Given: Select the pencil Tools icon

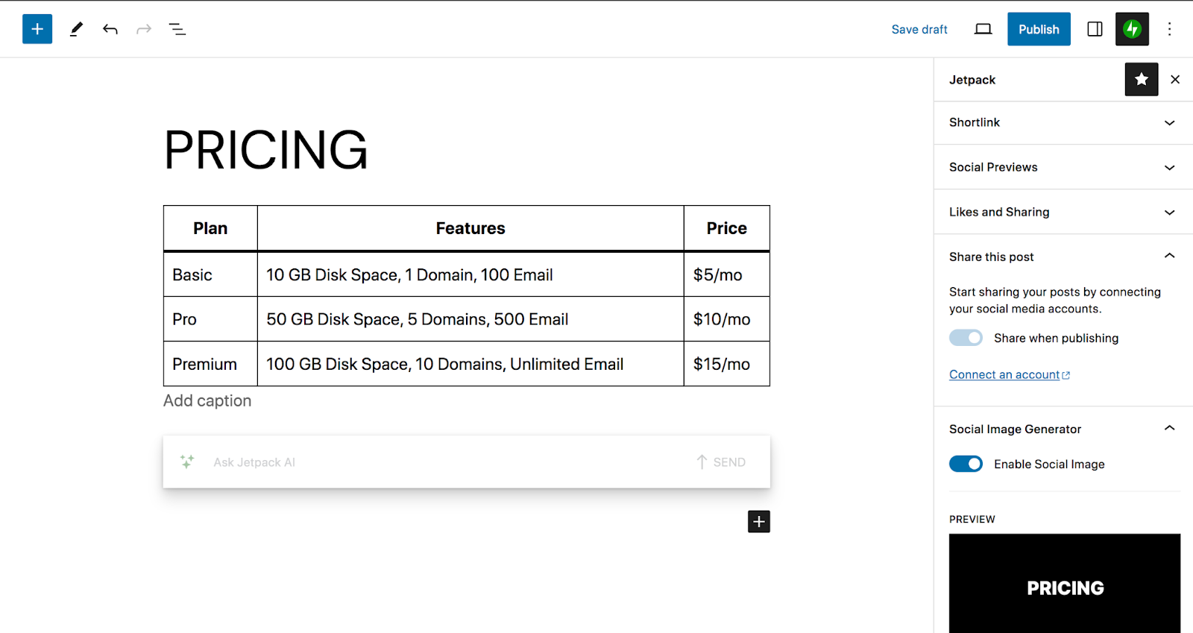Looking at the screenshot, I should pos(76,29).
